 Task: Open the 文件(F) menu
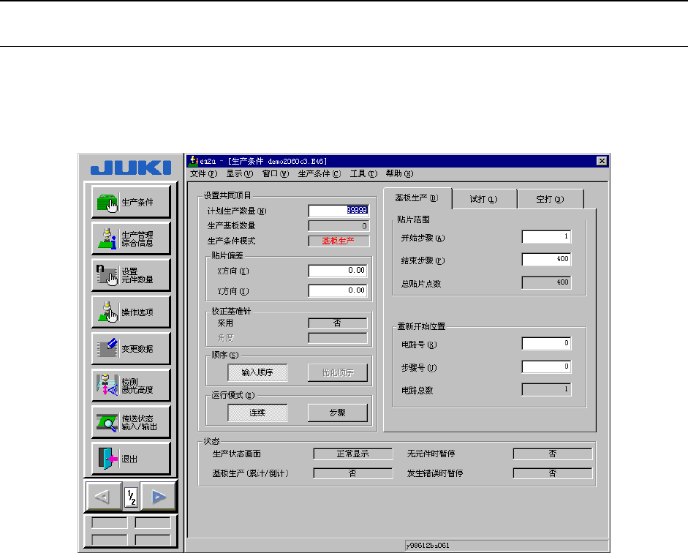pyautogui.click(x=203, y=174)
